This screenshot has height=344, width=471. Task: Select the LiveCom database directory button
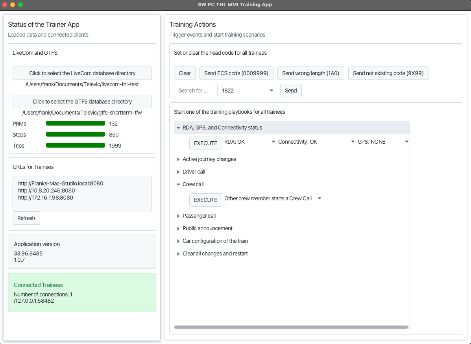coord(82,73)
